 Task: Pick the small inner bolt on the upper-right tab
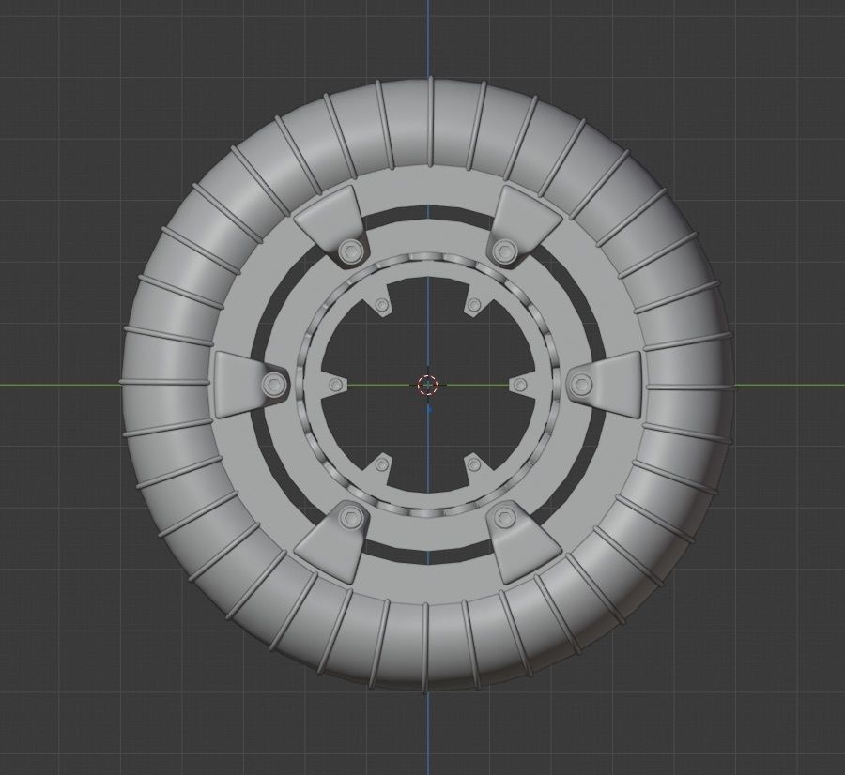click(474, 305)
